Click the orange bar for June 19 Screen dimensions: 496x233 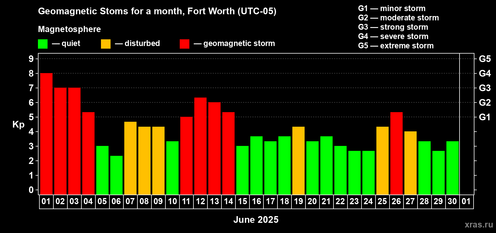tap(298, 160)
